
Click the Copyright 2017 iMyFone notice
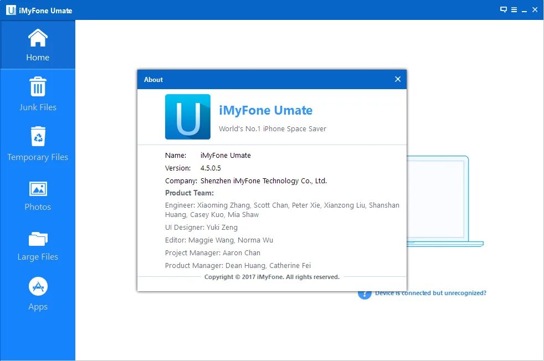tap(272, 277)
